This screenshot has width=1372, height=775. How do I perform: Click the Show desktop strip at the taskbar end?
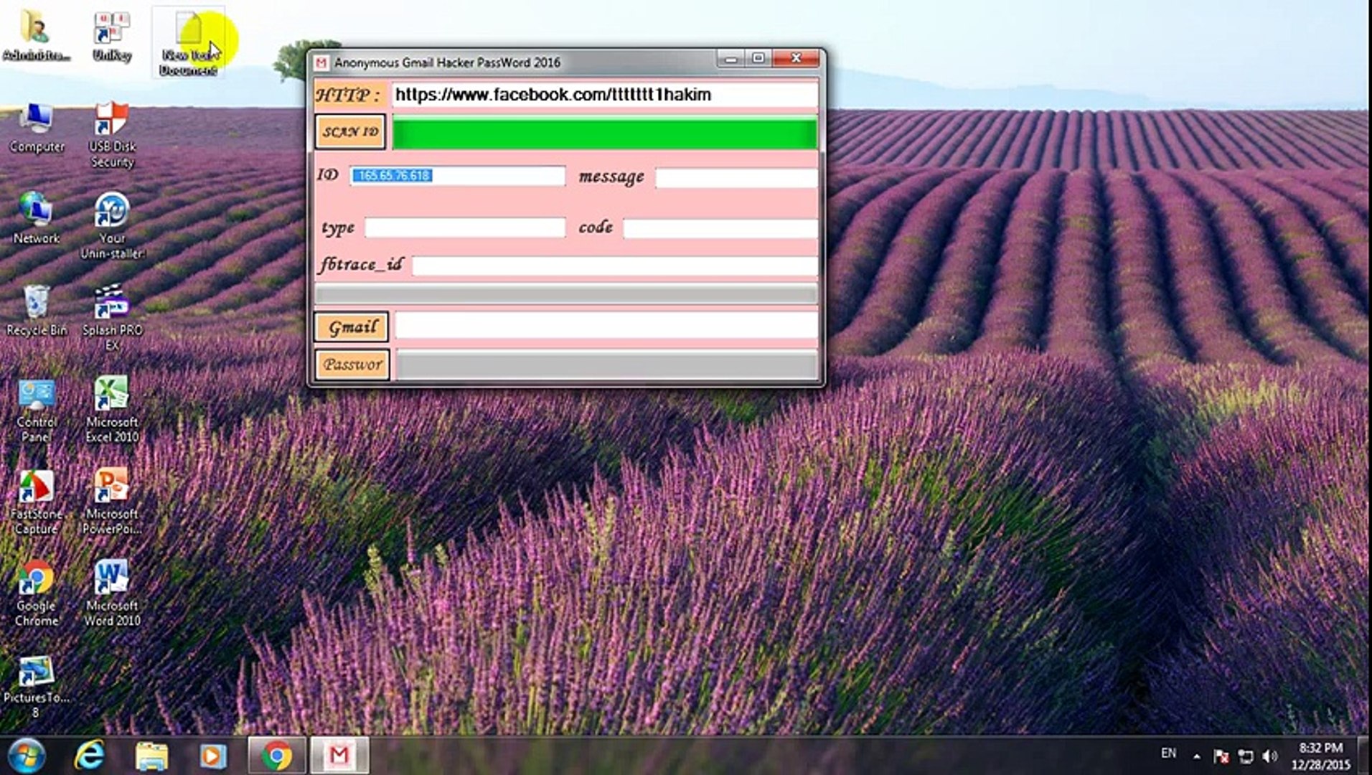pos(1365,756)
